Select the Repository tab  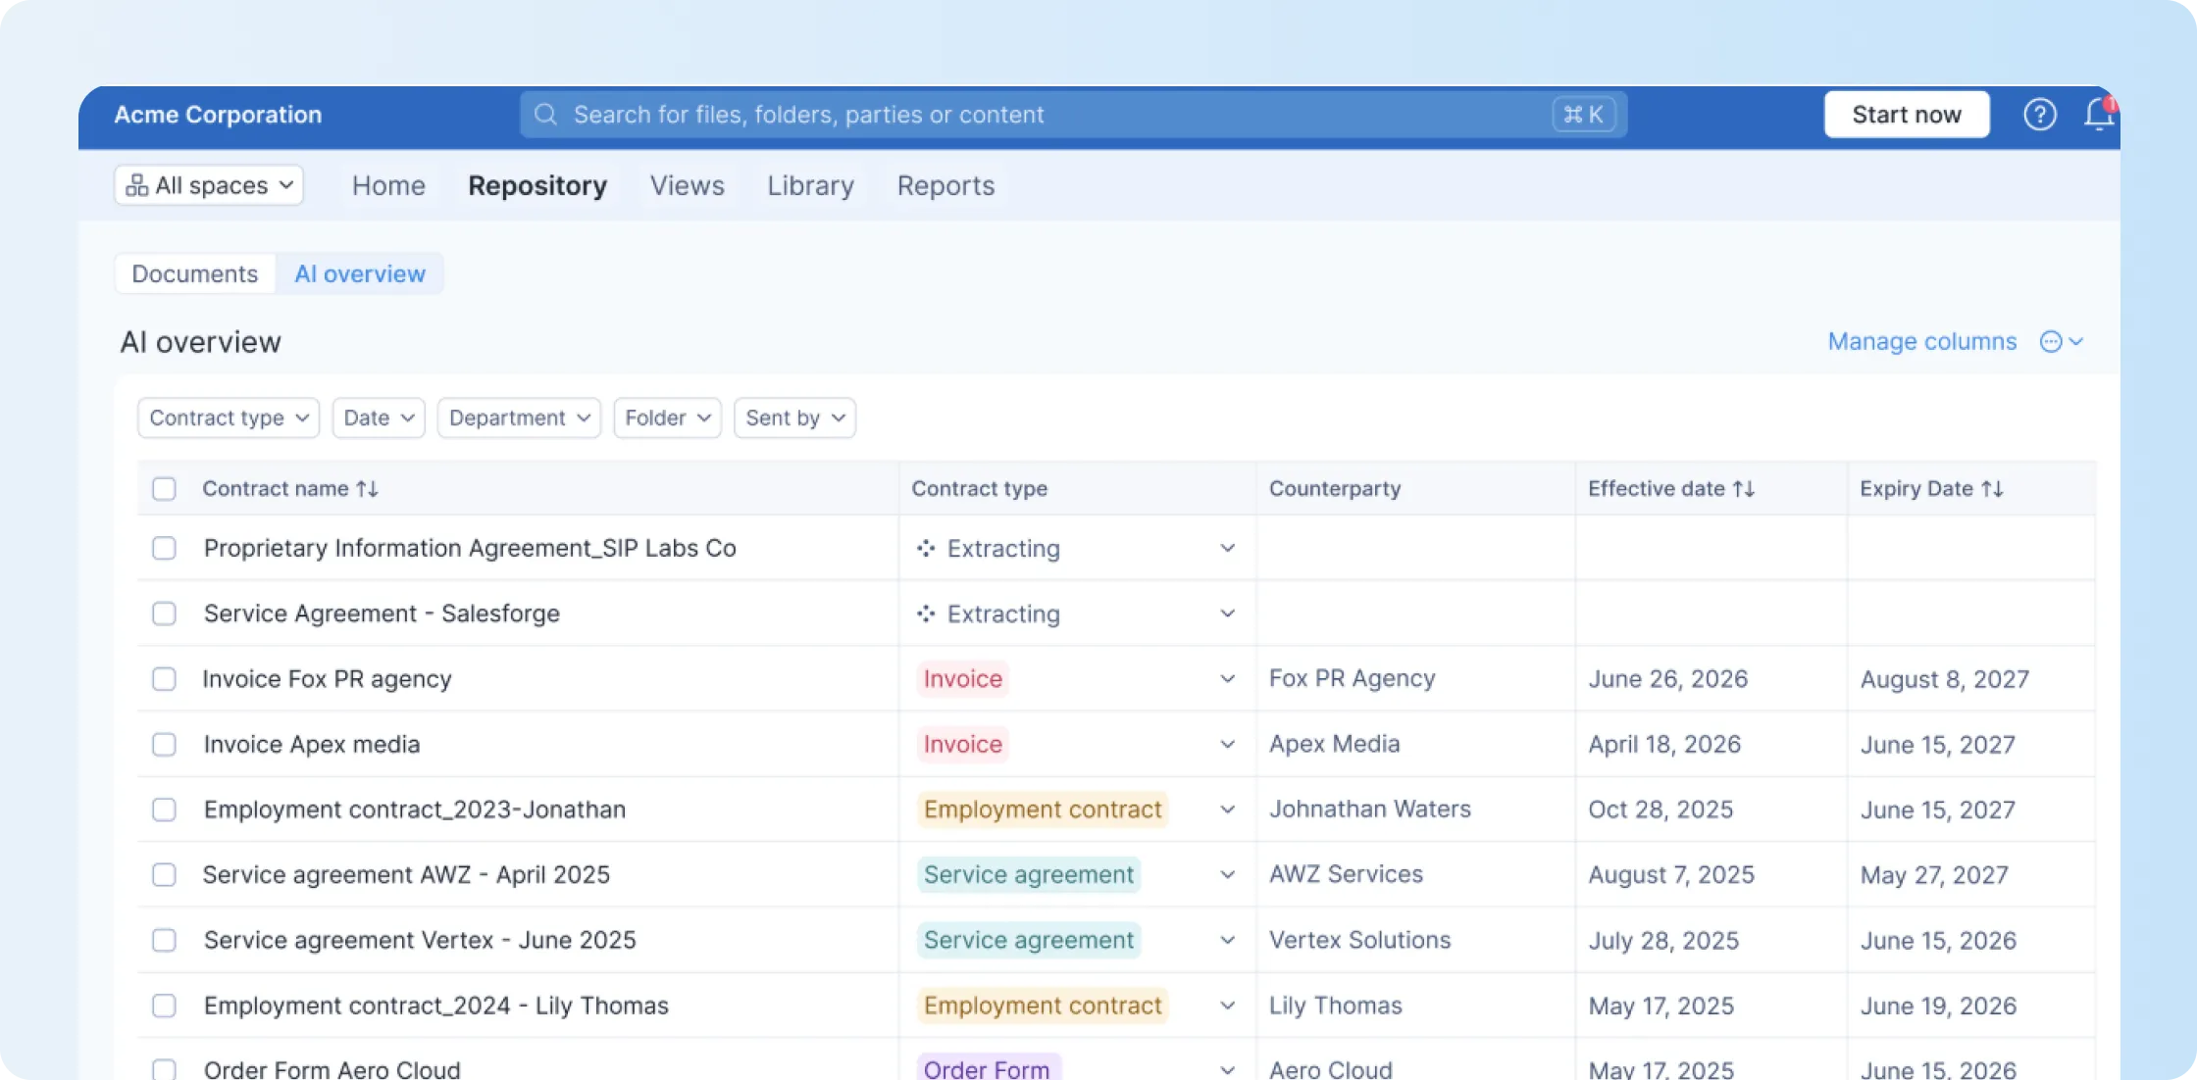537,185
